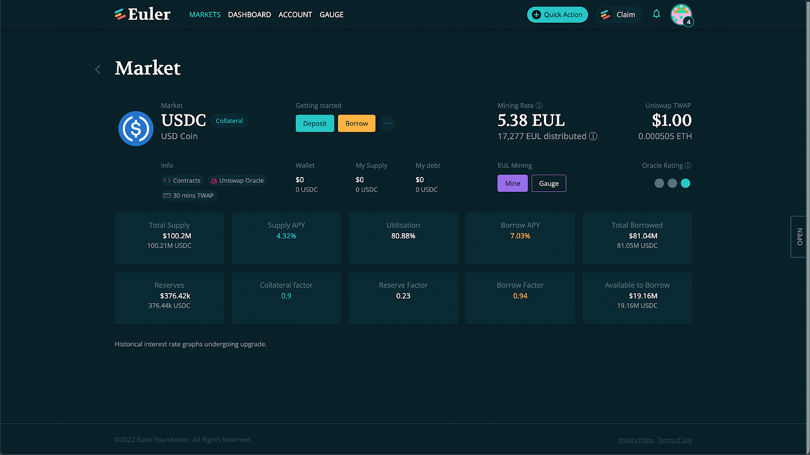Screen dimensions: 810x455
Task: Click the Supply APY 4.32% value
Action: point(286,236)
